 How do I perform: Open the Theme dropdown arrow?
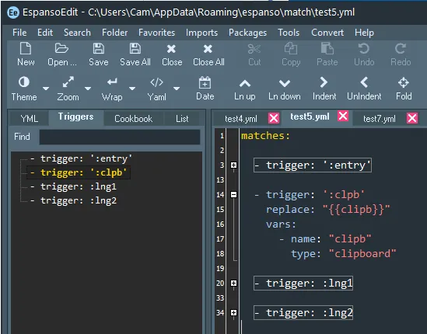46,89
